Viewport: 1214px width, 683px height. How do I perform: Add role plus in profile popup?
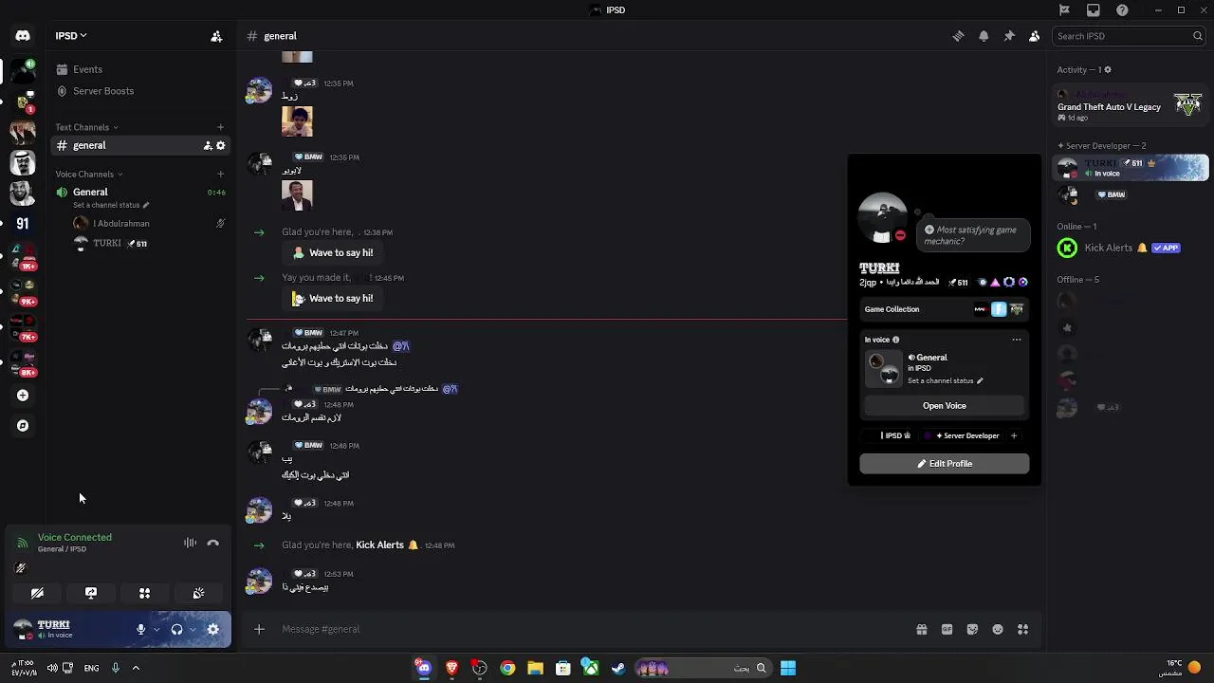tap(1013, 435)
